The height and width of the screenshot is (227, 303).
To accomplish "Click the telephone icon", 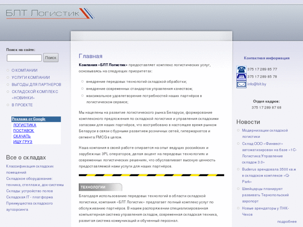I will [241, 70].
